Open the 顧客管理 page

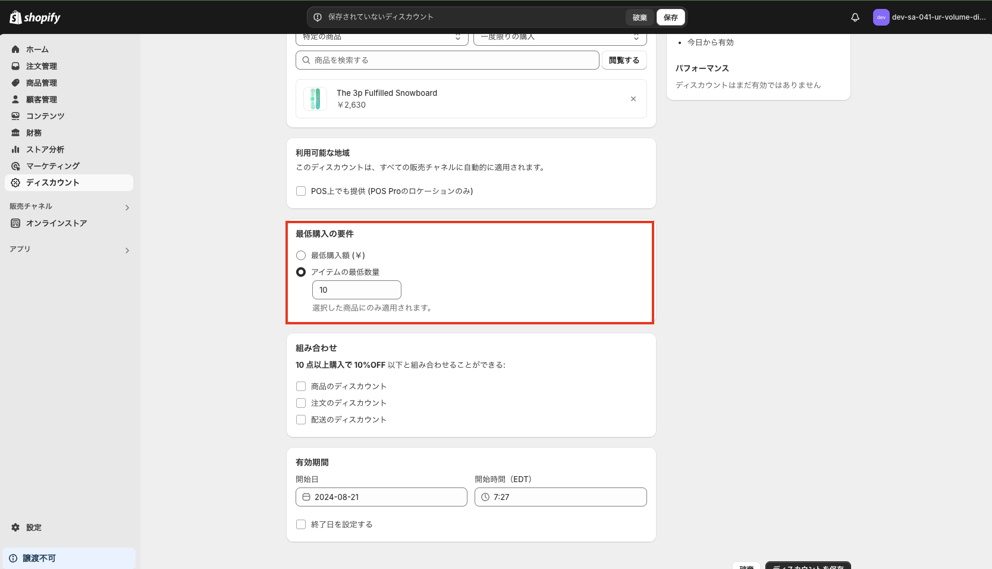[42, 99]
